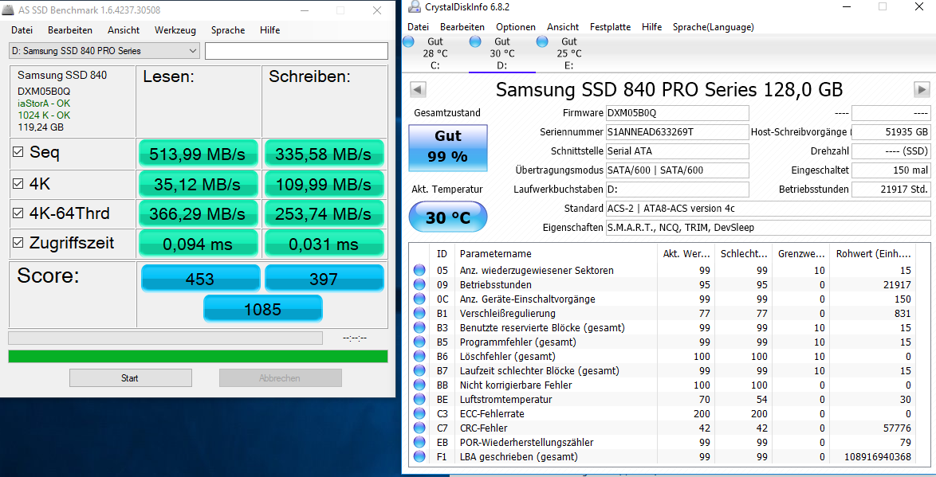Click status orb for ID 0C row
This screenshot has width=936, height=477.
click(419, 299)
